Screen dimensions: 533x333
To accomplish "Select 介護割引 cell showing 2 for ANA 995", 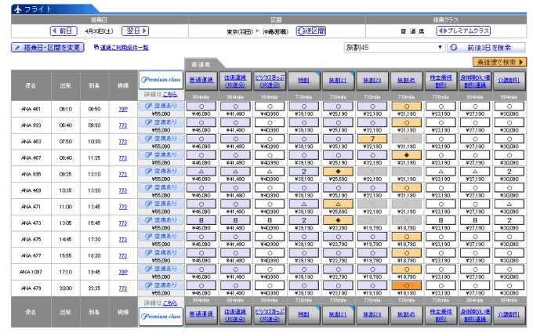I will click(x=509, y=172).
